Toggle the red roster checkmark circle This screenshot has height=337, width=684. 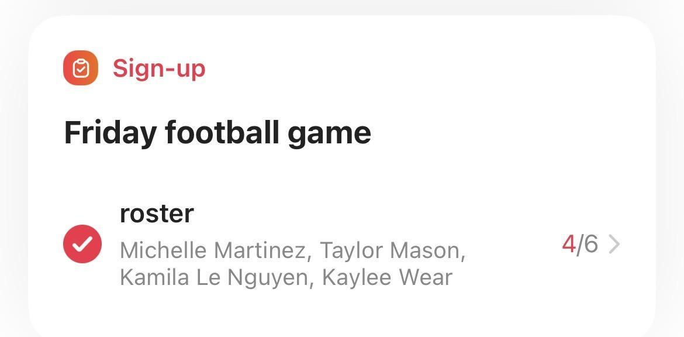pyautogui.click(x=82, y=244)
